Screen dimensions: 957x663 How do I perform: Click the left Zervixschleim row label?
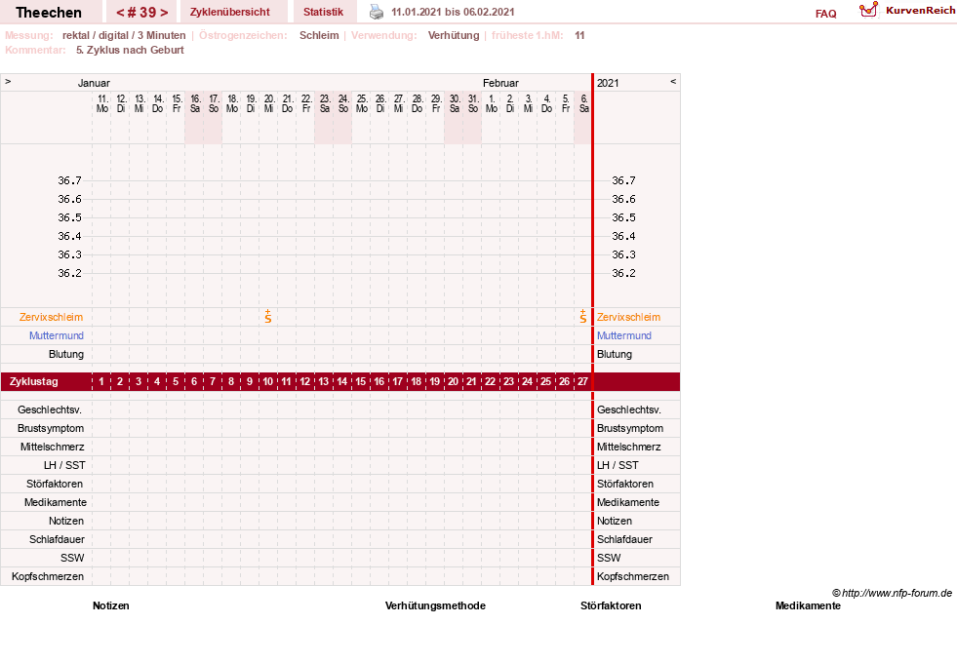pyautogui.click(x=51, y=317)
